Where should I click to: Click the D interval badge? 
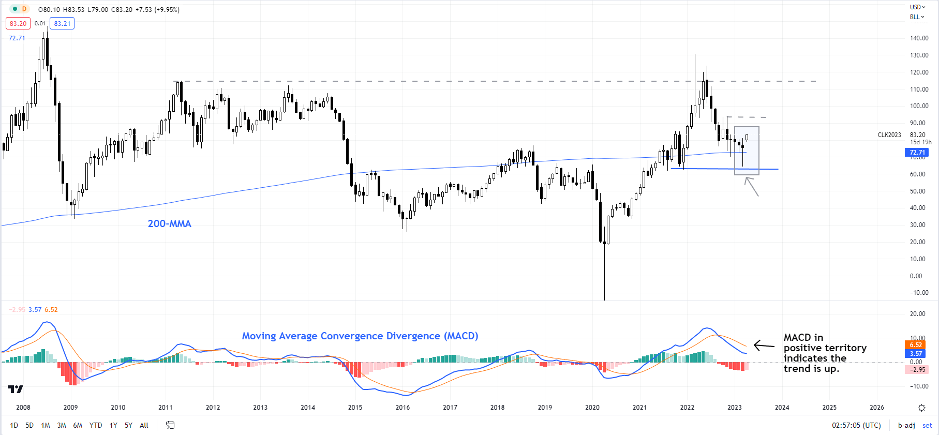[24, 9]
